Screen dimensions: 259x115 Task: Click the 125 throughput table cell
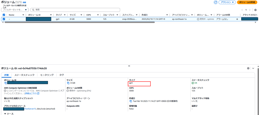[x=105, y=19]
